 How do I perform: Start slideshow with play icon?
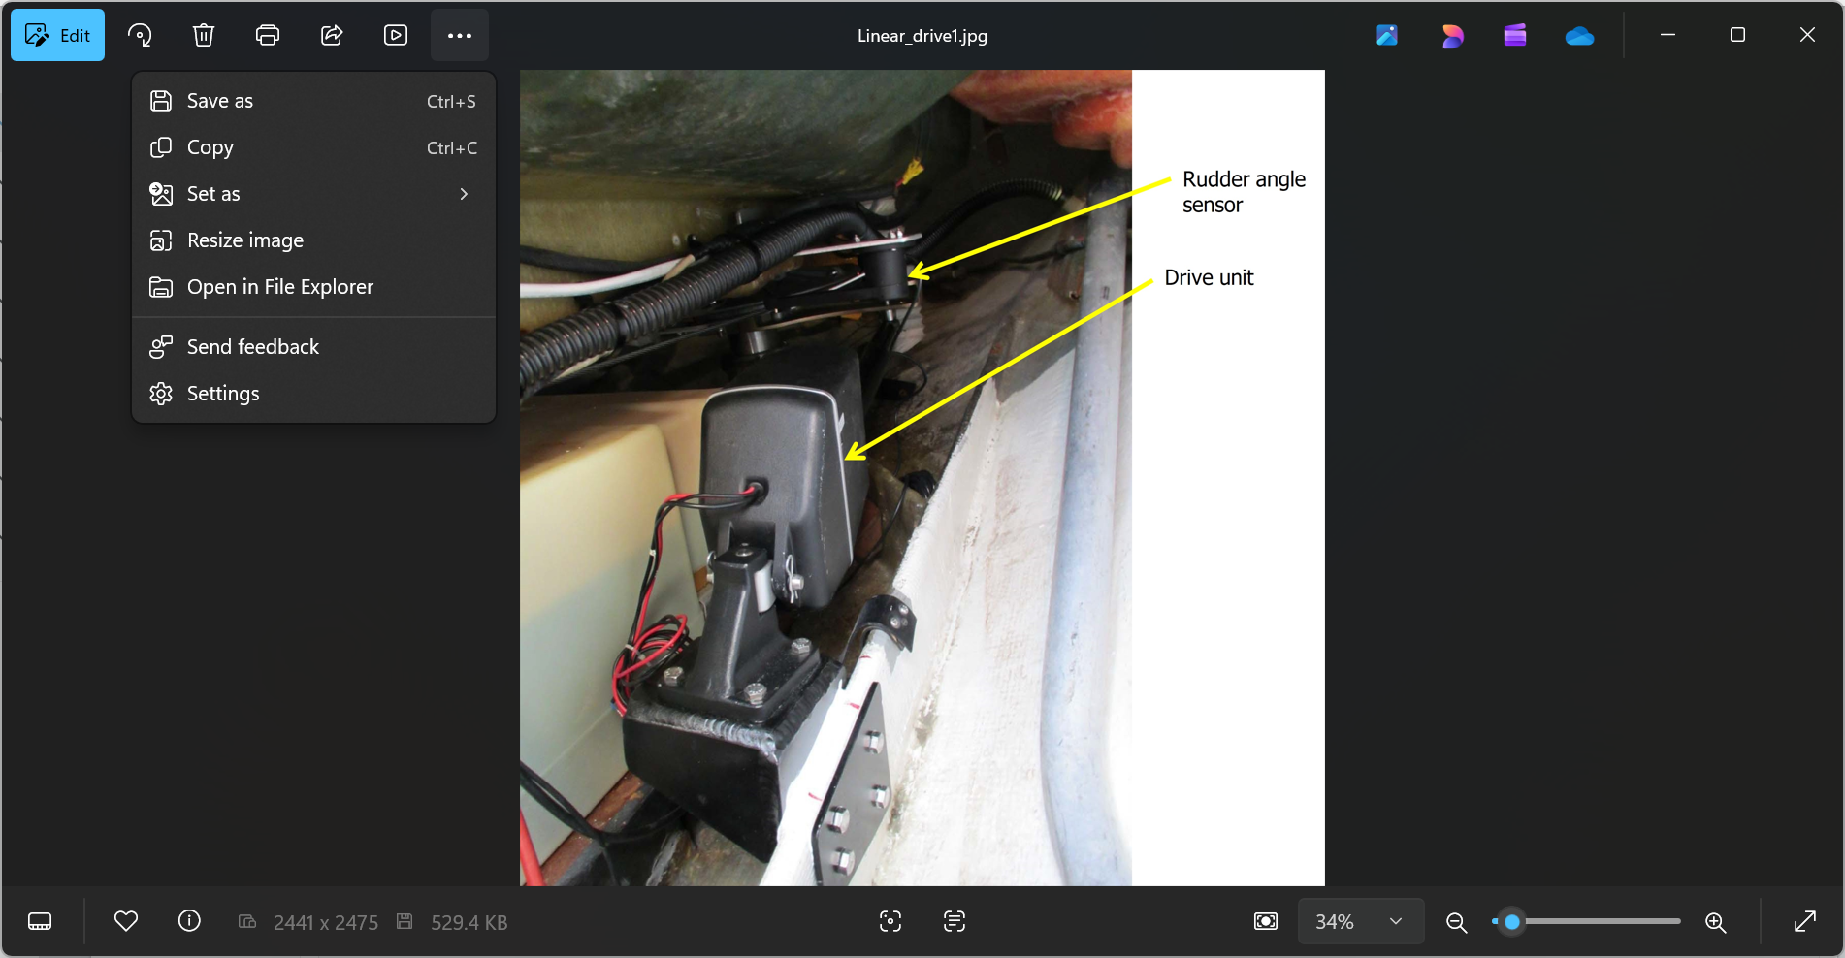pos(396,36)
